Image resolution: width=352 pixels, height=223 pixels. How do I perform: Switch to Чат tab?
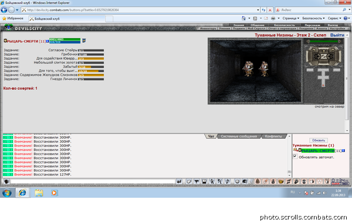tap(211, 136)
